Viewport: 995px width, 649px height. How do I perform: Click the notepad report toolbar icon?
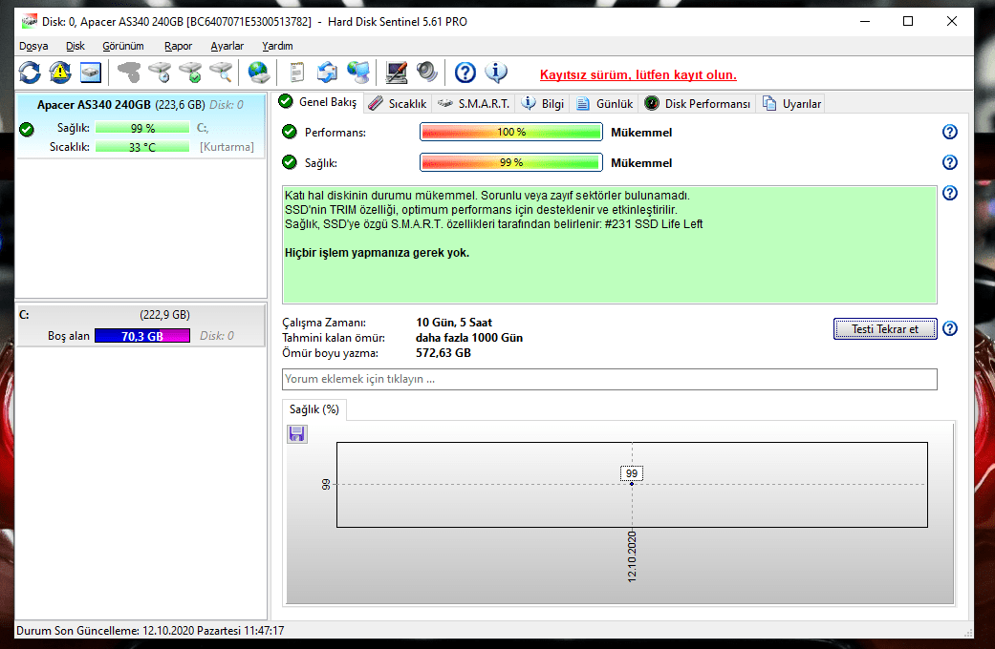[x=297, y=73]
